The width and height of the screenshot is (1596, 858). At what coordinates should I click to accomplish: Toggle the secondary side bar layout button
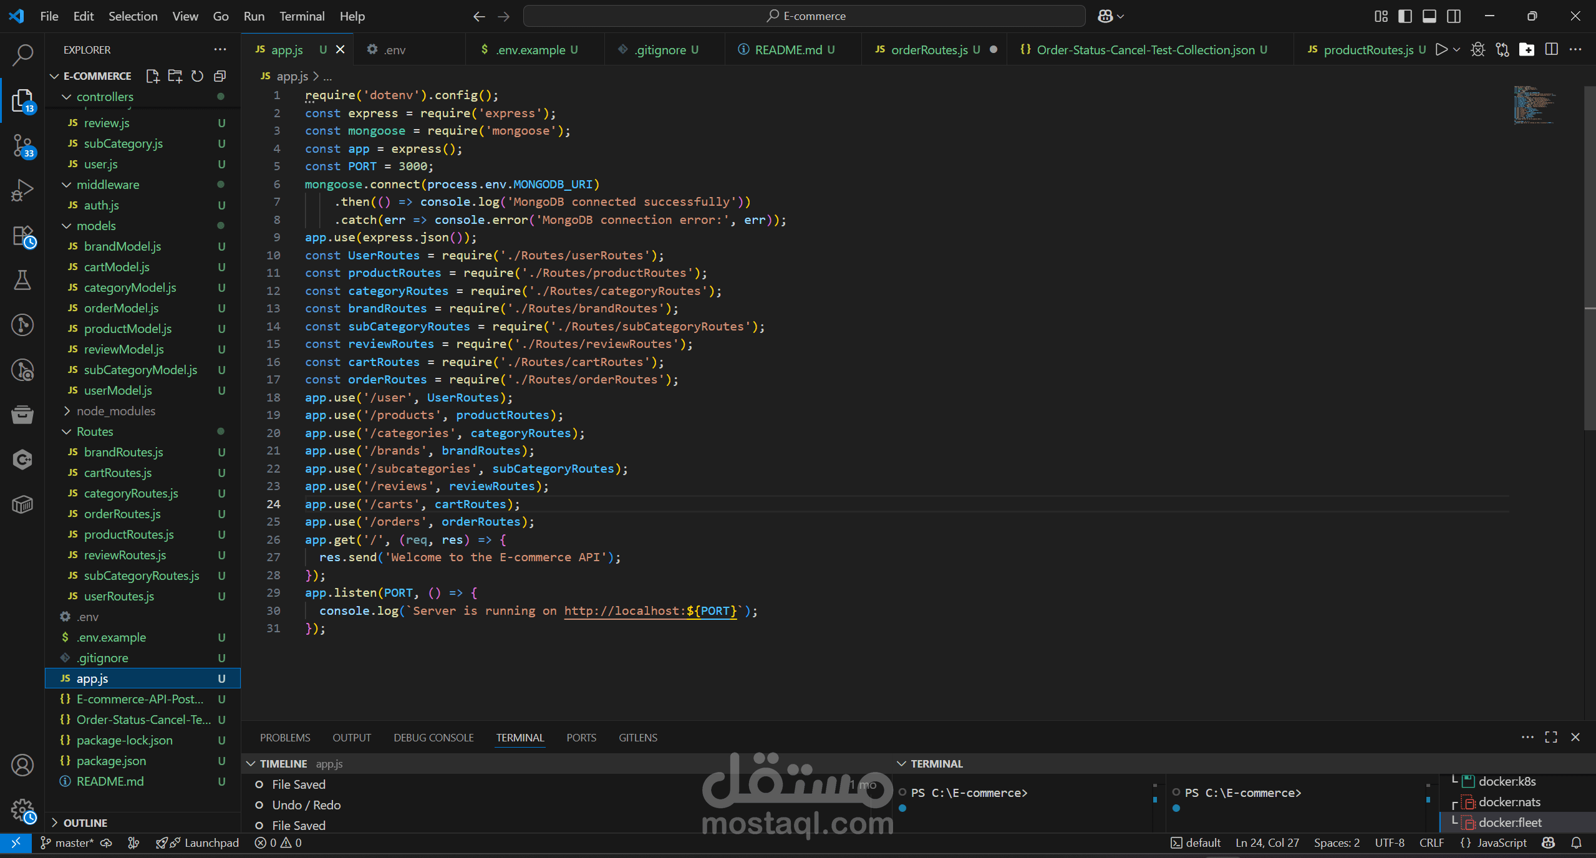(1453, 16)
